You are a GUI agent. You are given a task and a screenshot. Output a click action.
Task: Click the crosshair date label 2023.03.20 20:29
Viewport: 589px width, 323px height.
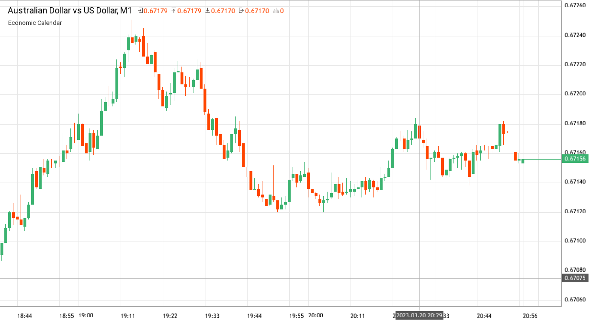419,316
